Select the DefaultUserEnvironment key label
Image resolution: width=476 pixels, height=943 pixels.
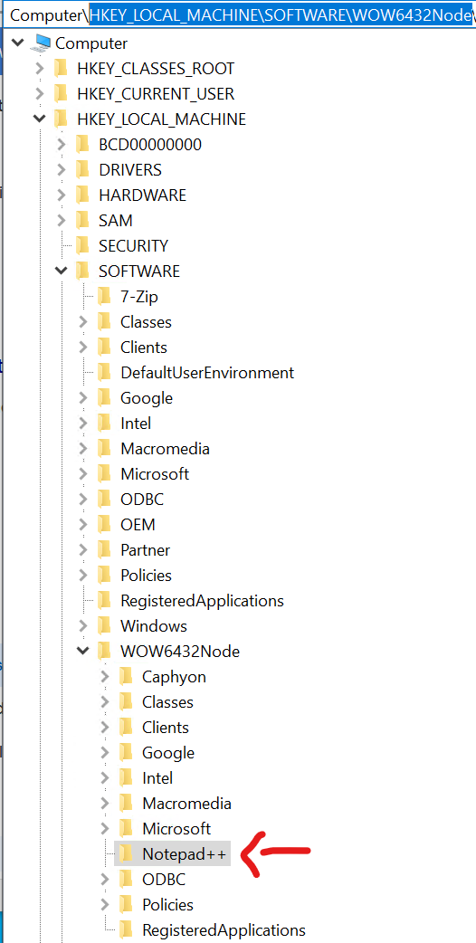[x=207, y=372]
